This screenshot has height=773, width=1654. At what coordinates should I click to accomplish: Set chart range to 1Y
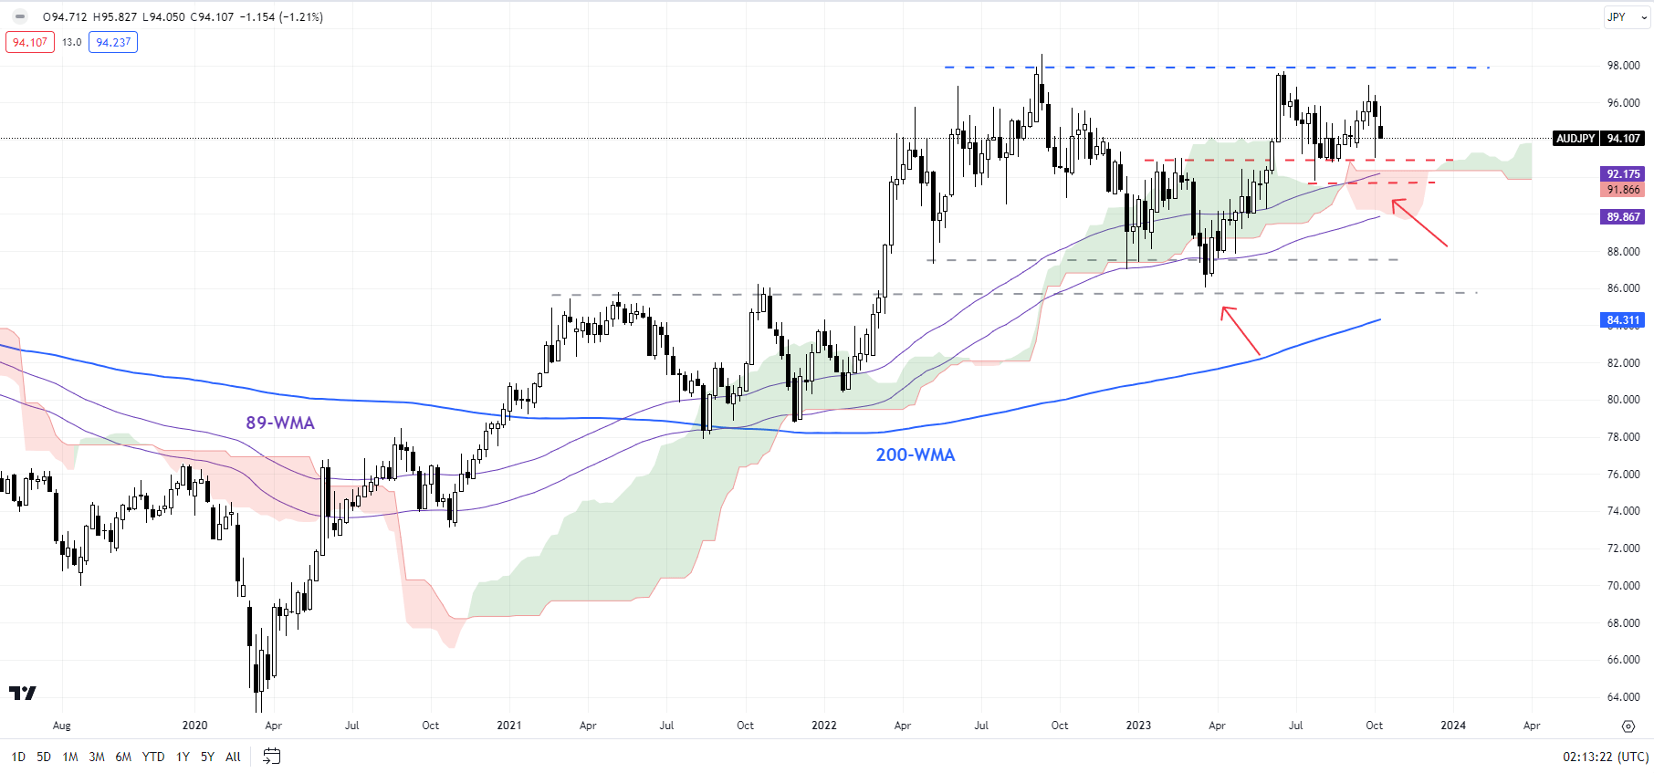pyautogui.click(x=183, y=757)
